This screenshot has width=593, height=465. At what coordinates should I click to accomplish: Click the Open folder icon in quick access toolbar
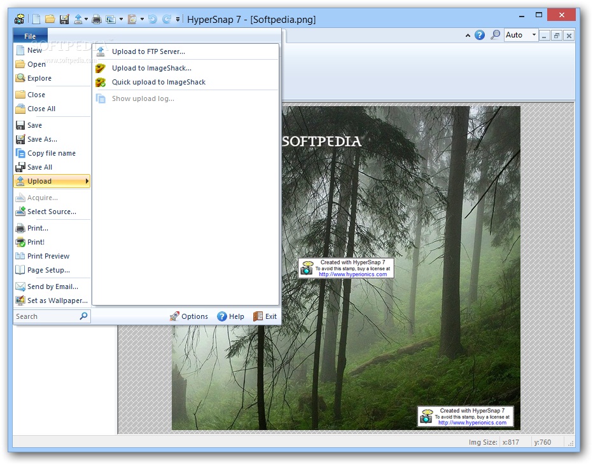[50, 18]
